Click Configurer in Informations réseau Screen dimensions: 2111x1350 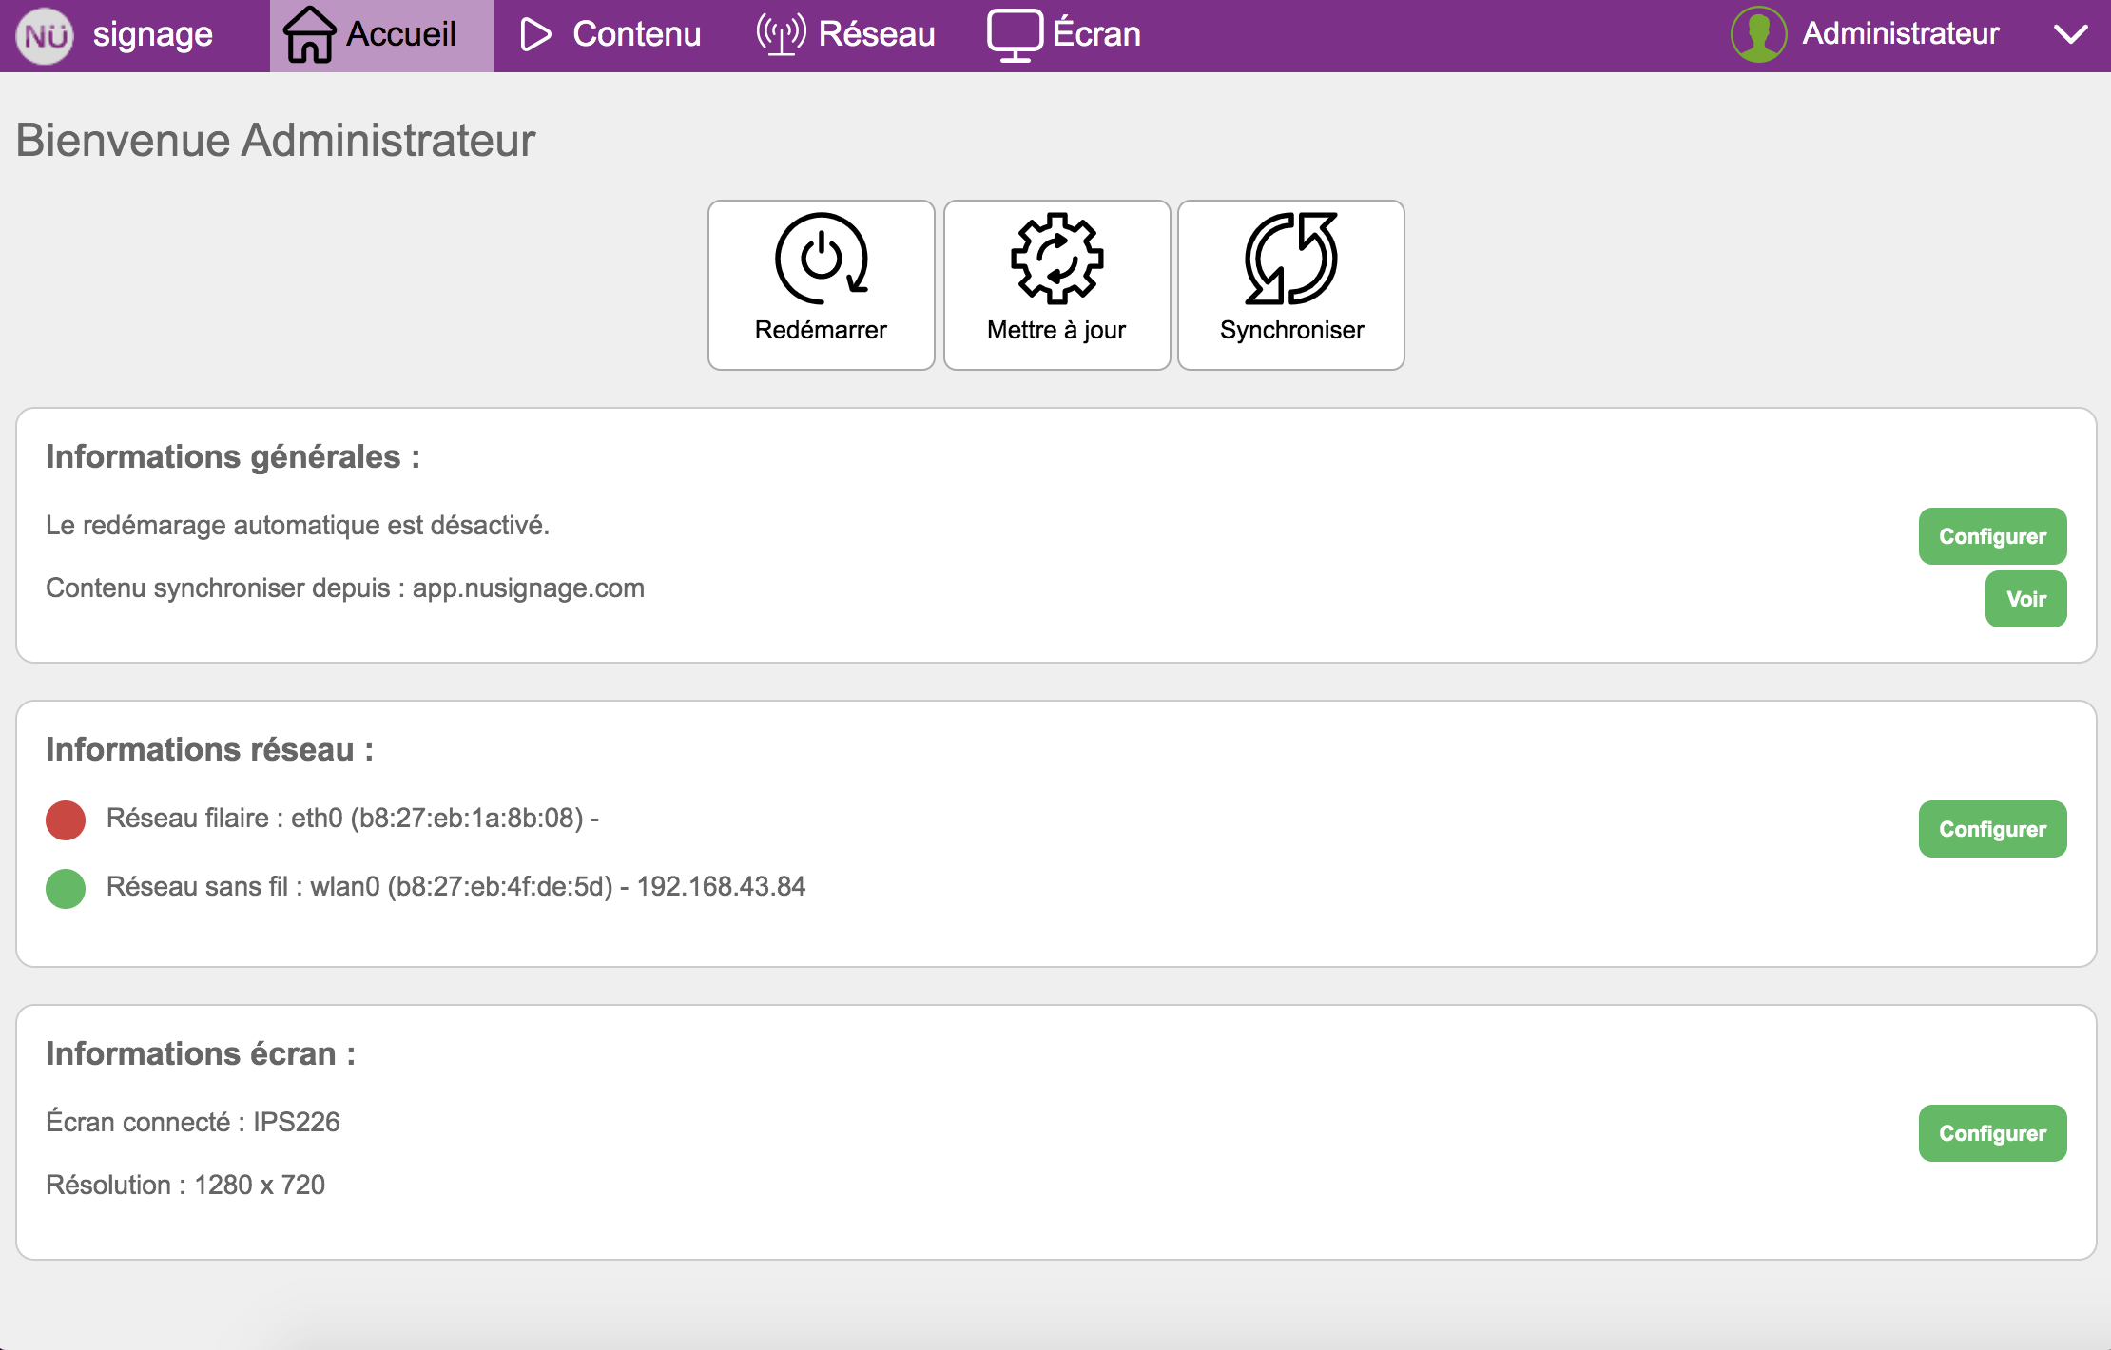pyautogui.click(x=1992, y=829)
